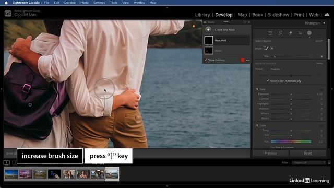The width and height of the screenshot is (334, 188).
Task: Switch to the Print module
Action: coord(299,15)
